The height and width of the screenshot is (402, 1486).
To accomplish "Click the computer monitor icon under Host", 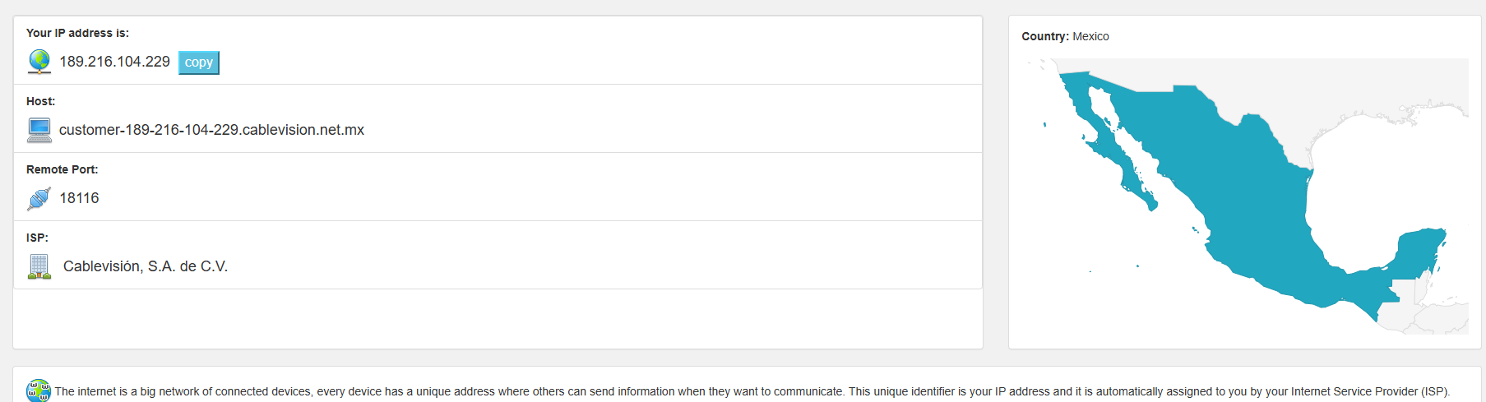I will [x=39, y=130].
